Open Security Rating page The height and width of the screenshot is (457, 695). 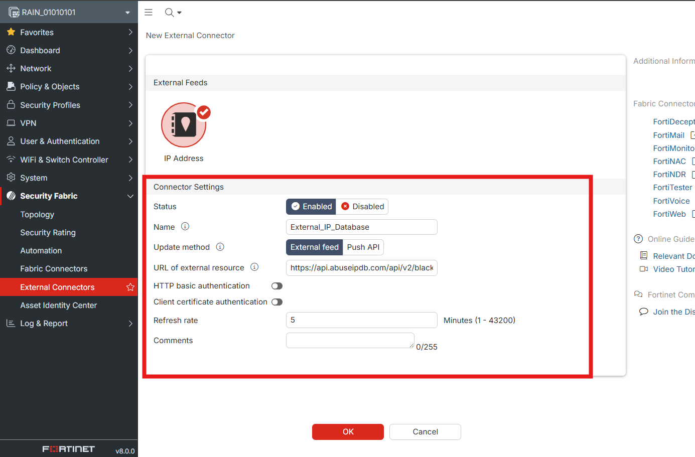pyautogui.click(x=48, y=232)
